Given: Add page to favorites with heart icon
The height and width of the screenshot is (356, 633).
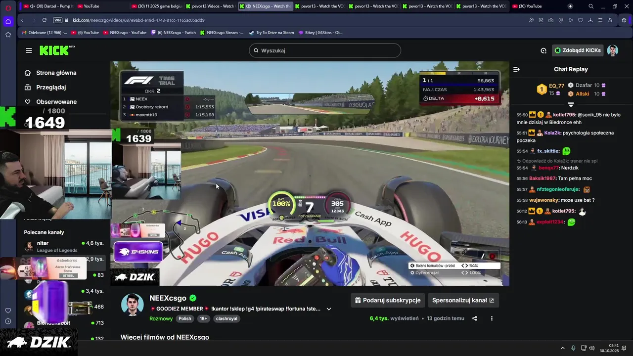Looking at the screenshot, I should point(581,20).
